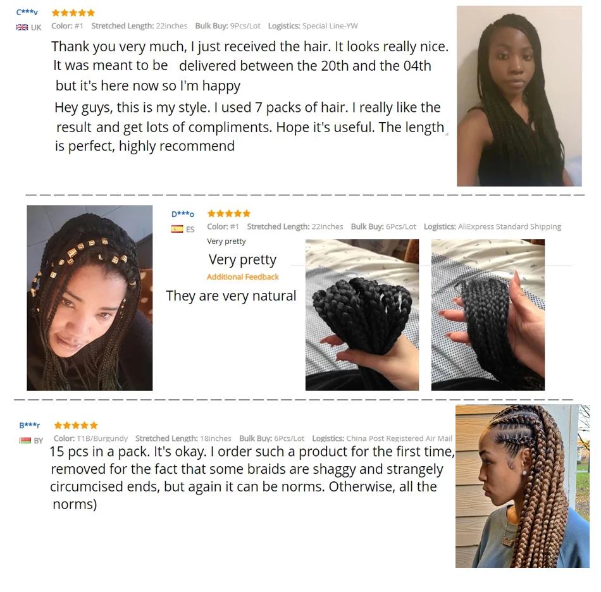Image resolution: width=601 pixels, height=592 pixels.
Task: Click the five-star rating of reviewer B***r
Action: [76, 425]
